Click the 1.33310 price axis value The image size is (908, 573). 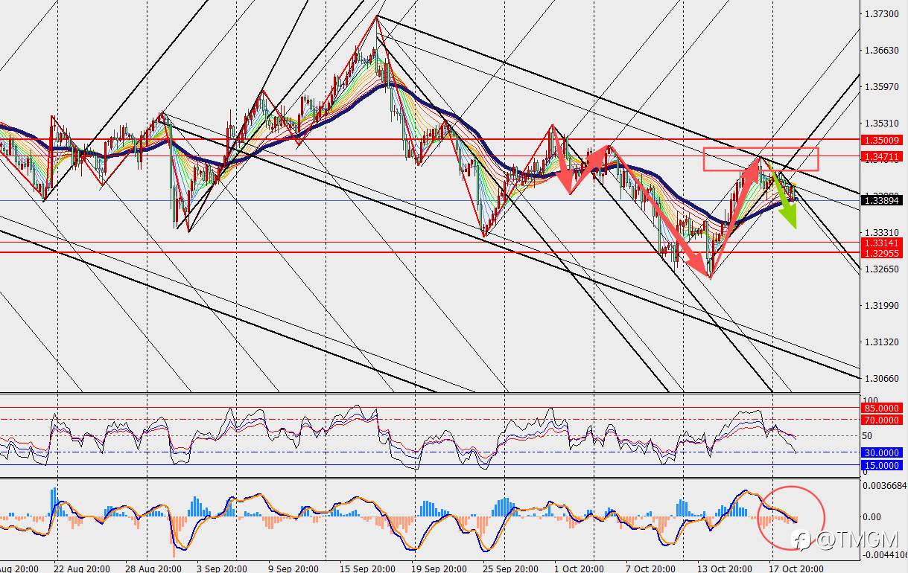tap(881, 232)
